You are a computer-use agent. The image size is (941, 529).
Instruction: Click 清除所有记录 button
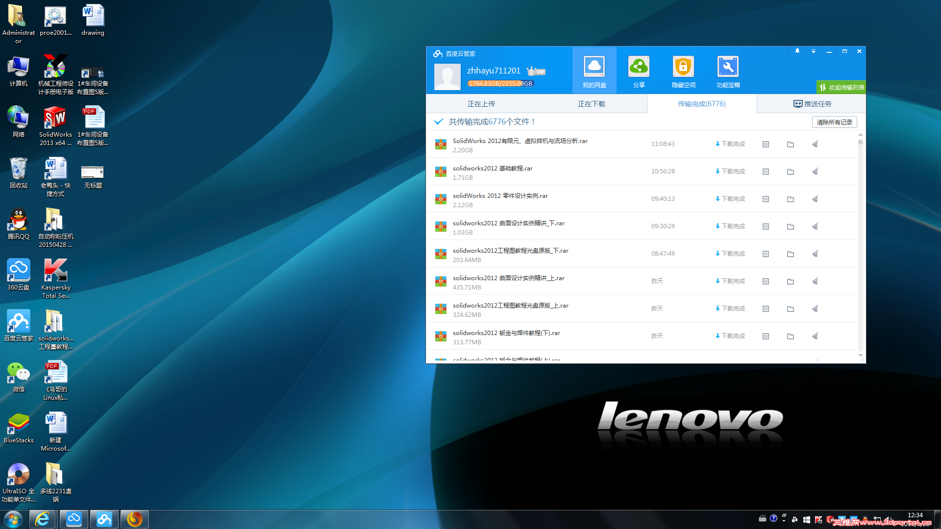coord(834,122)
